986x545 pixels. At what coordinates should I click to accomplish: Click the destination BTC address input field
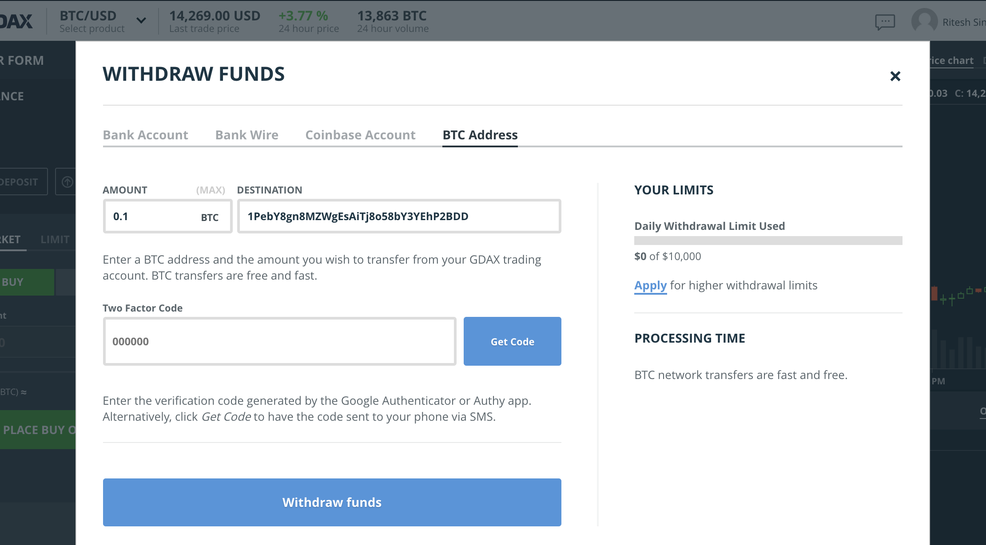(399, 216)
